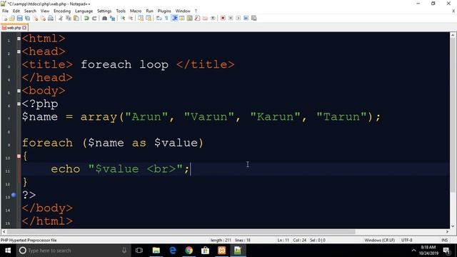This screenshot has width=457, height=257.
Task: Open File Explorer from the taskbar
Action: tap(156, 251)
